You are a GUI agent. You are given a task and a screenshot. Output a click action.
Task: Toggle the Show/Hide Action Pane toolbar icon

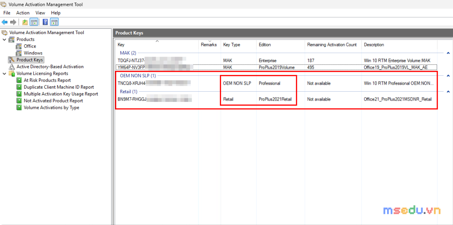pyautogui.click(x=54, y=22)
